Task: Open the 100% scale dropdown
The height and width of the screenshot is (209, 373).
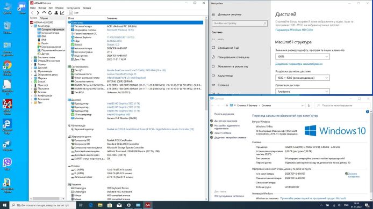Action: tap(303, 57)
